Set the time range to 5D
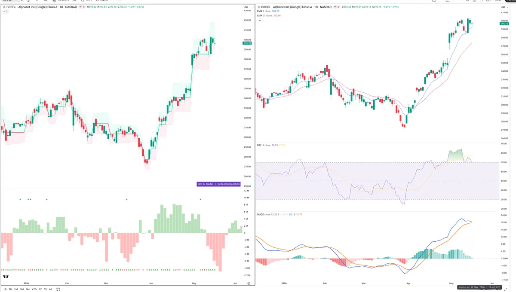This screenshot has width=516, height=292. coord(10,289)
